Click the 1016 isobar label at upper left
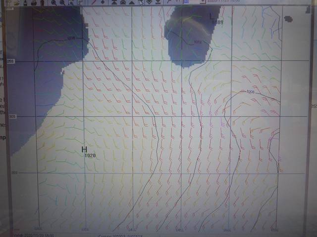 pos(70,38)
